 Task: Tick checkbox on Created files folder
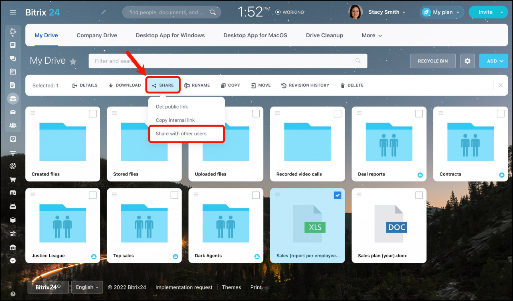tap(93, 114)
